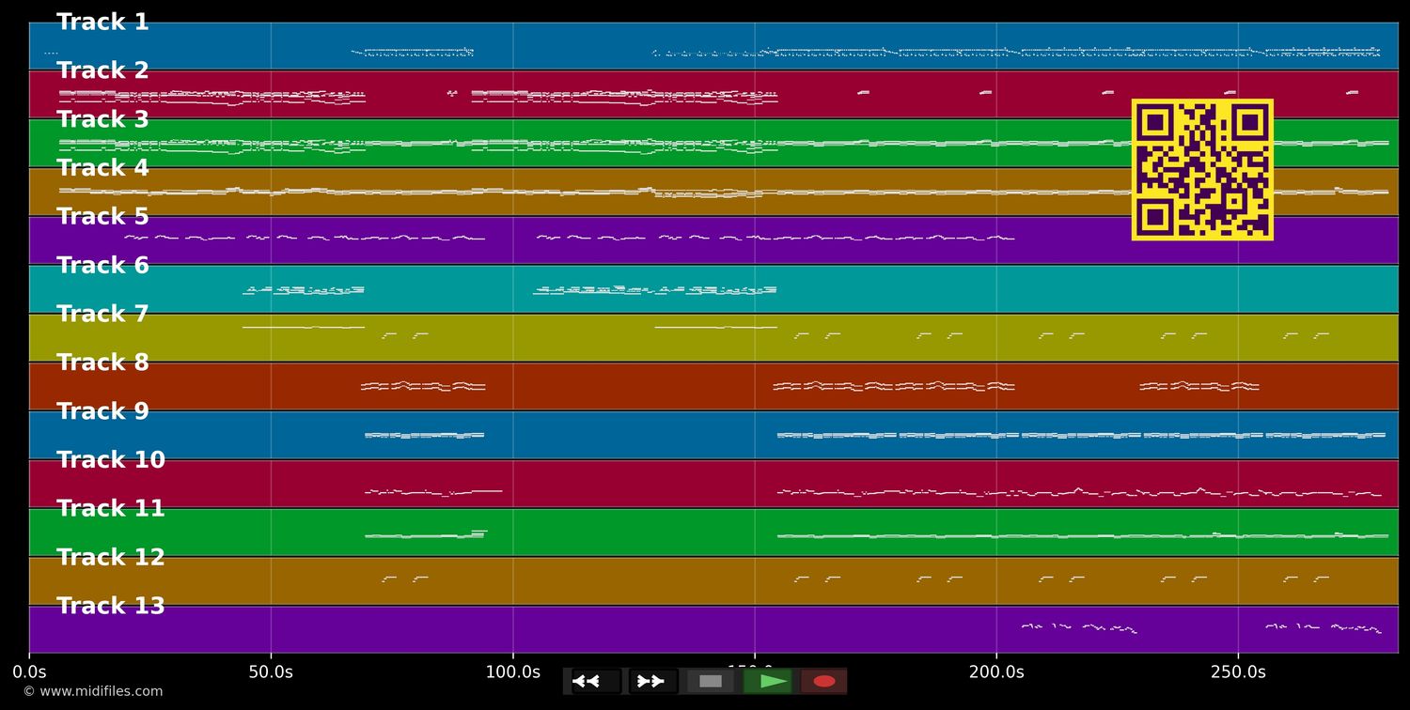Select the Track 5 label

point(102,217)
